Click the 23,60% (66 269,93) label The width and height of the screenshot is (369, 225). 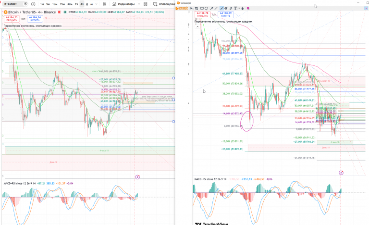[x=233, y=106]
